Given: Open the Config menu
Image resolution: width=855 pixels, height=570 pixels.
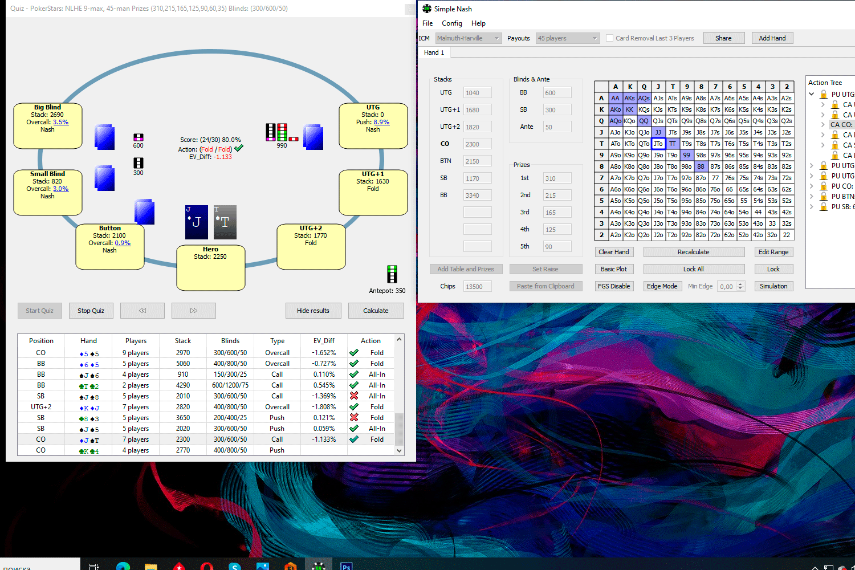Looking at the screenshot, I should click(452, 23).
